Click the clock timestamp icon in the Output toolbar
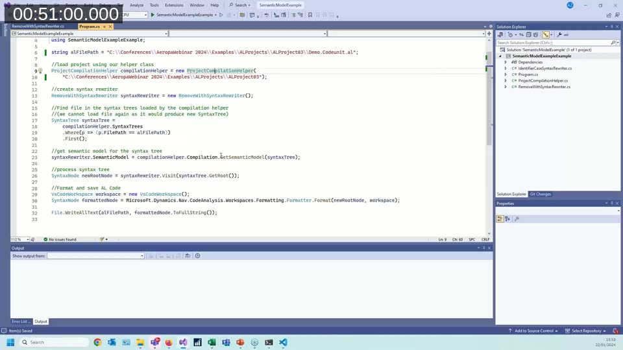623x350 pixels. point(197,256)
